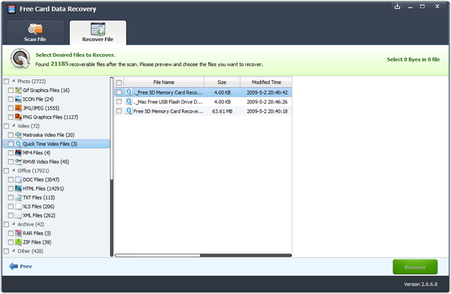This screenshot has height=294, width=451.
Task: Select the MP4 Files icon
Action: point(18,152)
